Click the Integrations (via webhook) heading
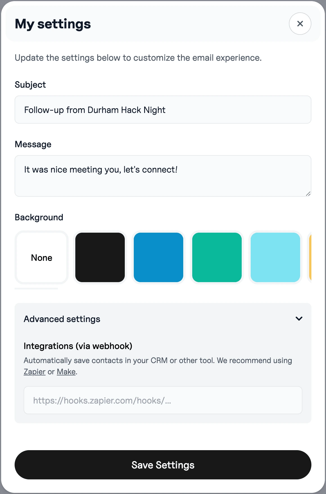 [78, 346]
